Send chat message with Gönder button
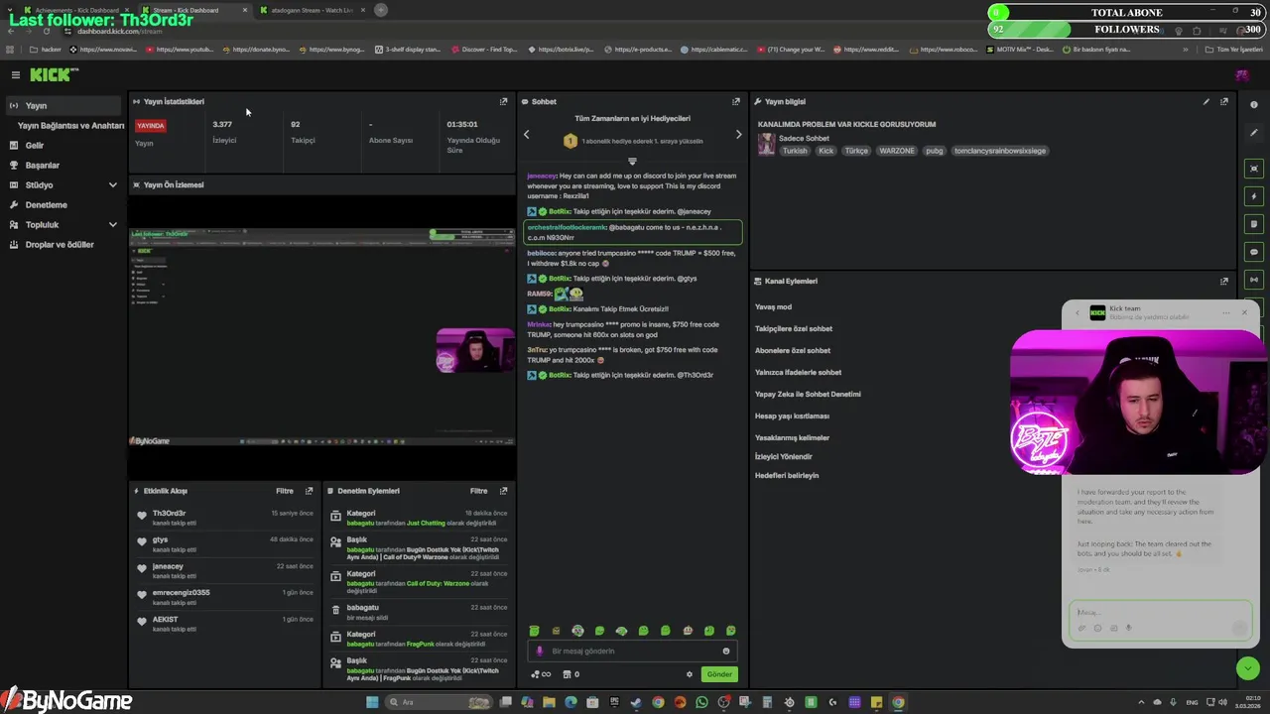The height and width of the screenshot is (714, 1270). 719,674
